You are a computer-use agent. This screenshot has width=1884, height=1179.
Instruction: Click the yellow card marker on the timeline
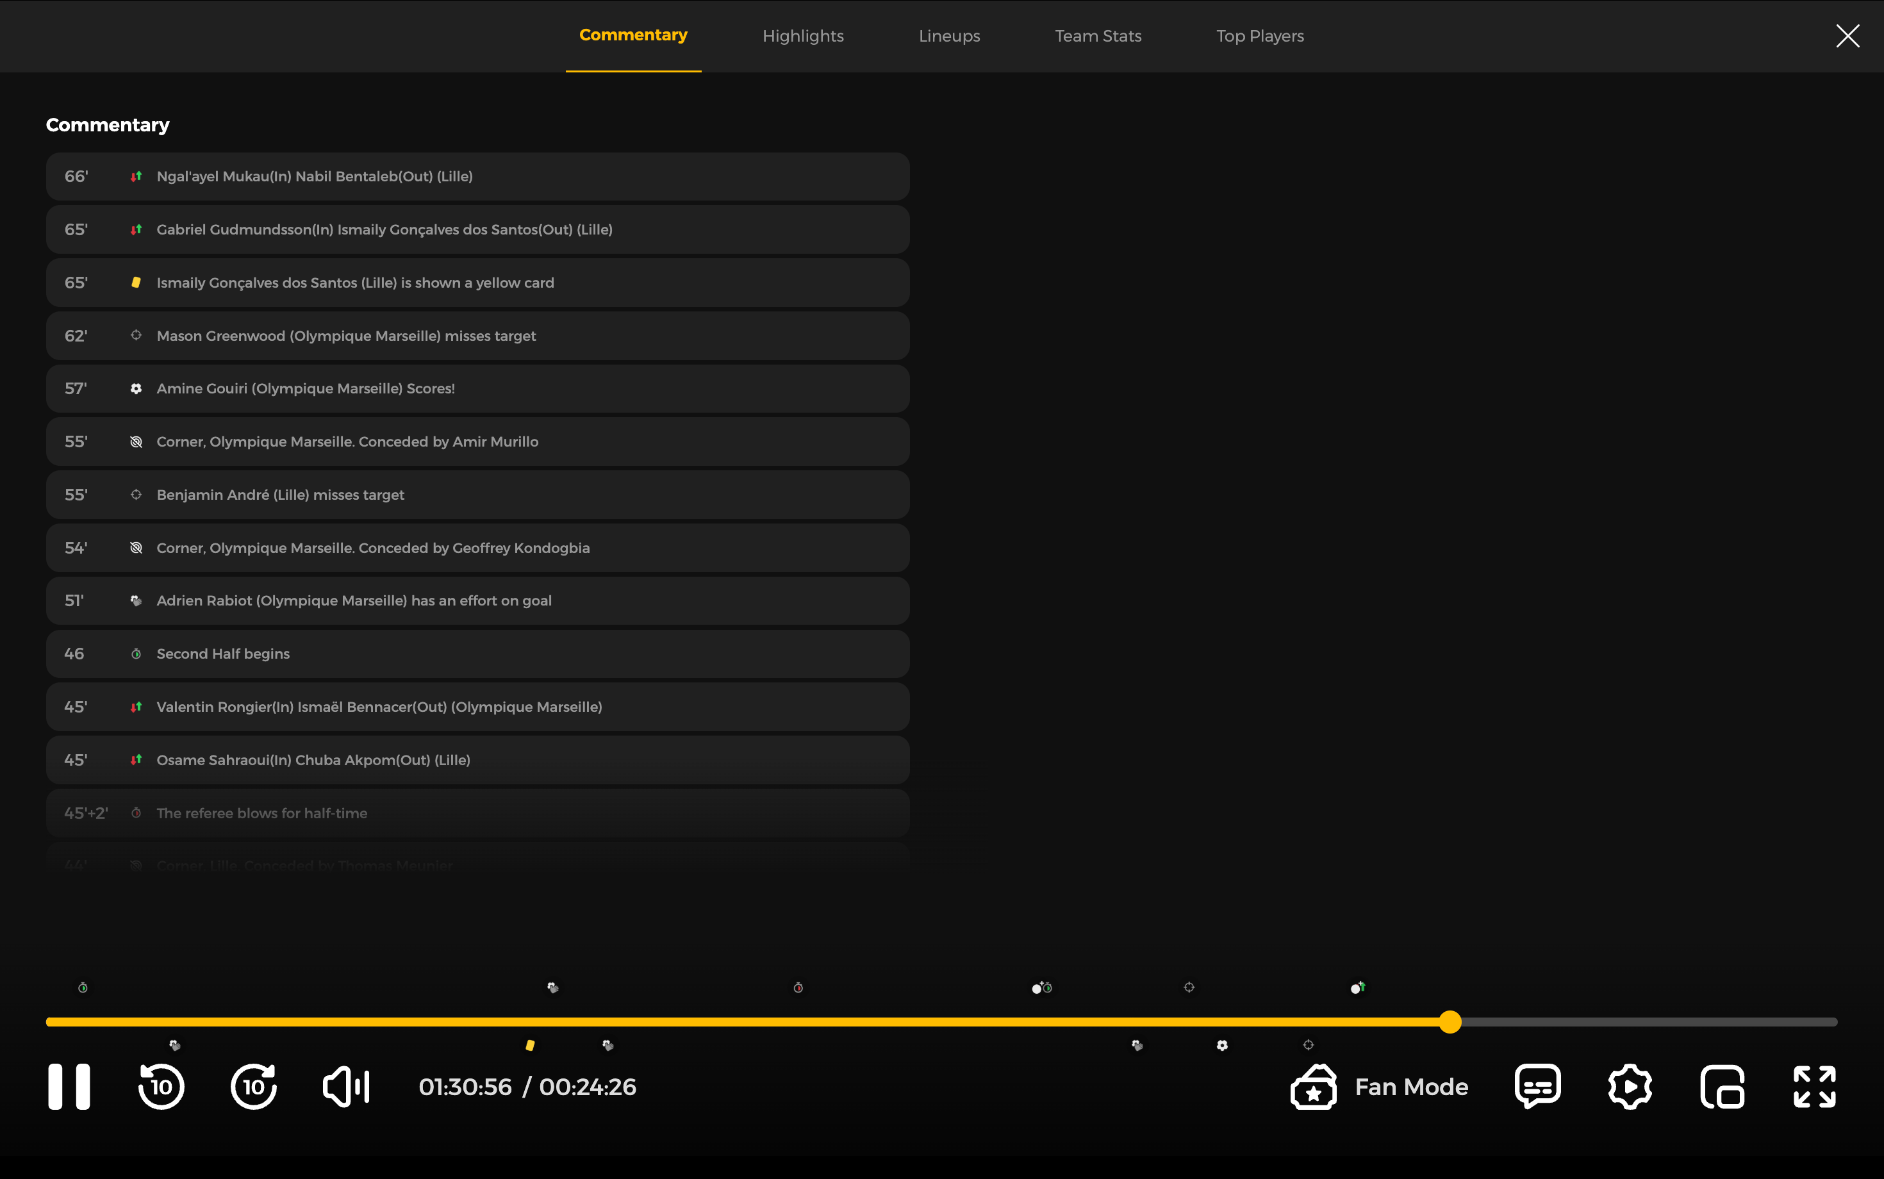(530, 1045)
